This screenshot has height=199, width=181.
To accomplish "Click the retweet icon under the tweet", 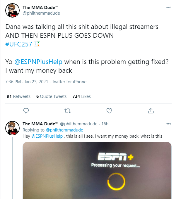I will pyautogui.click(x=67, y=111).
